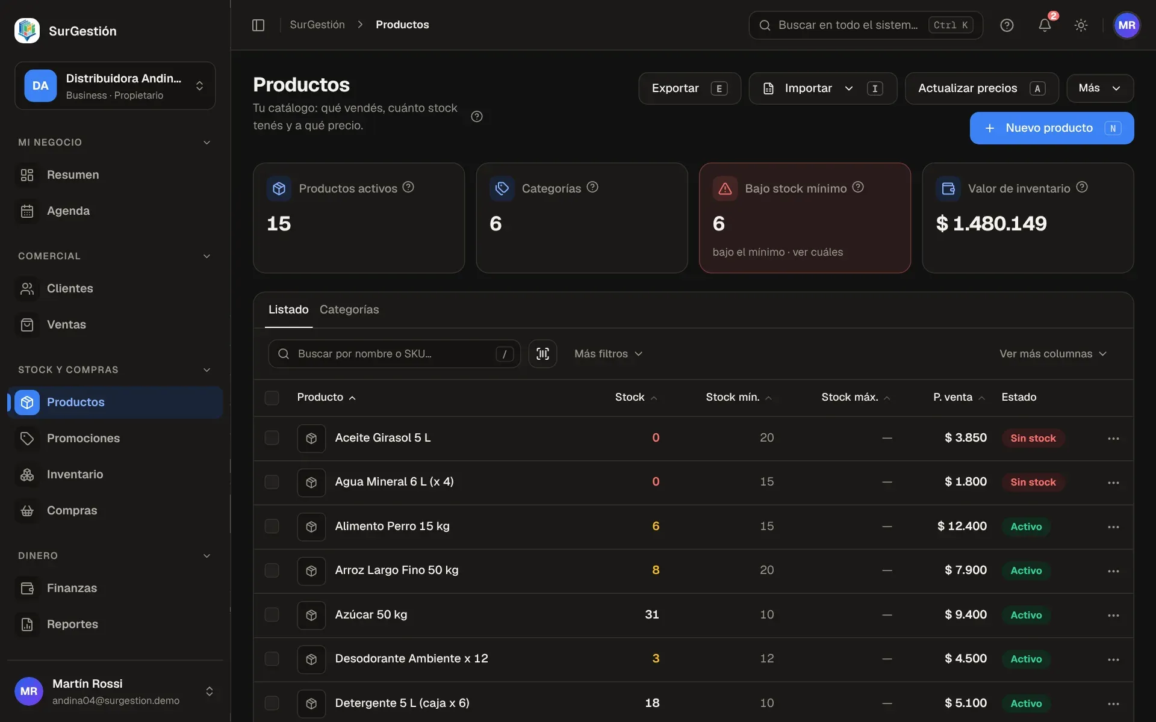Expand the Más menu

[x=1100, y=88]
